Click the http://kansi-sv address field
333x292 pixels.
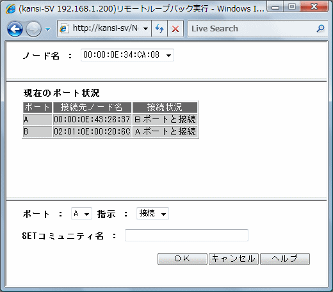pyautogui.click(x=105, y=28)
